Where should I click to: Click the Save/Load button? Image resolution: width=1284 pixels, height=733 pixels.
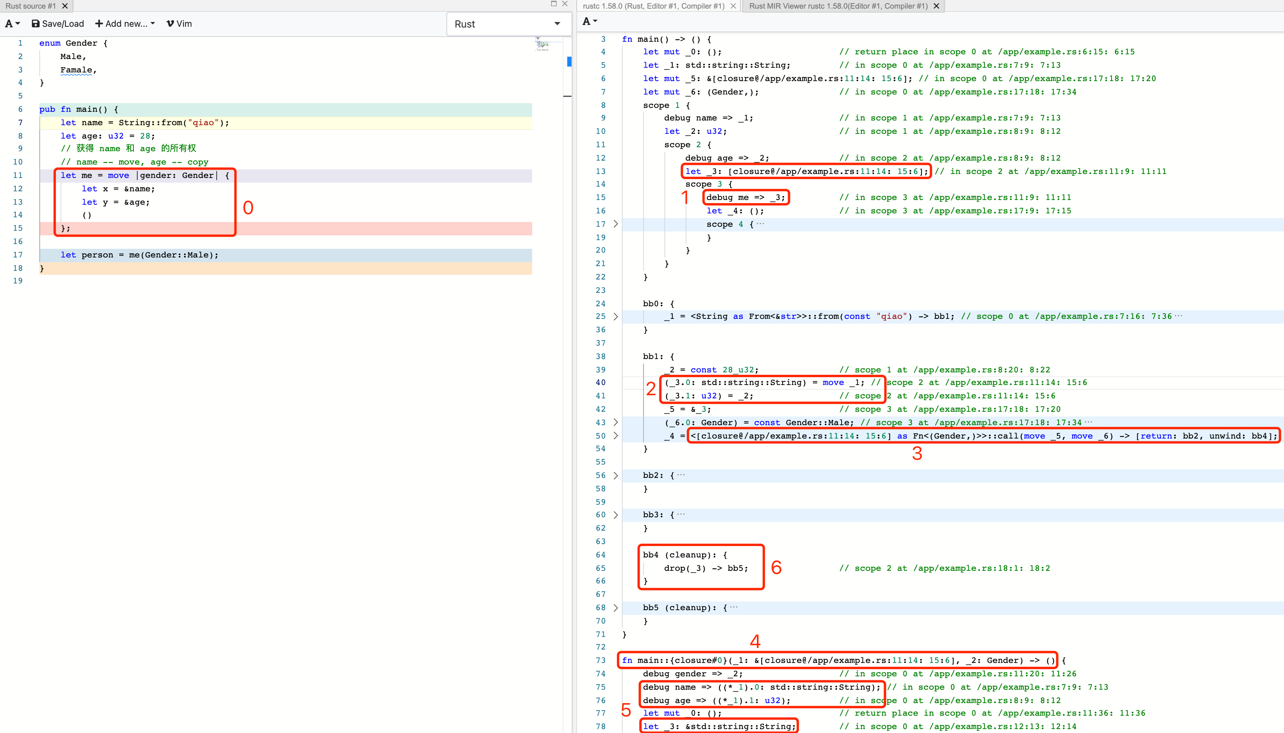click(x=57, y=24)
